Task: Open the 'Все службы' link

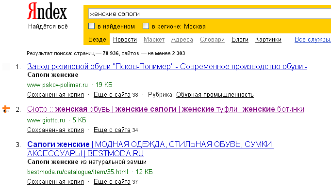Action: point(313,39)
